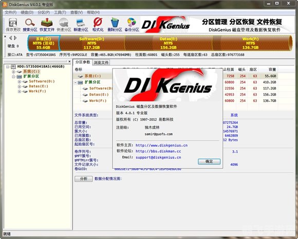
Task: Click drive icon beside Work(F:) in table
Action: pos(85,101)
